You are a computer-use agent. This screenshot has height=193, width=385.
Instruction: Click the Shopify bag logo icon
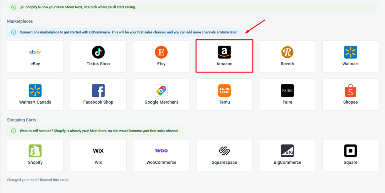[x=35, y=151]
